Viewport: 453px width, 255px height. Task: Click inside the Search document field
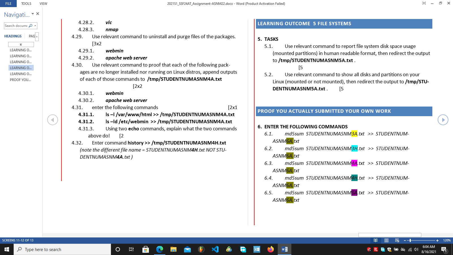click(x=16, y=26)
